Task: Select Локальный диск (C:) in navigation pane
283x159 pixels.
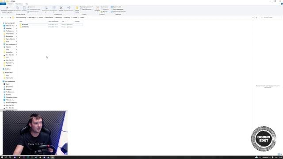Action: (11, 102)
